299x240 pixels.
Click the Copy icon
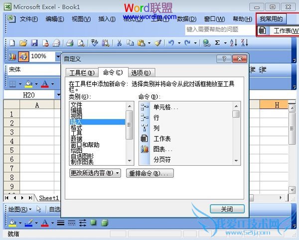coord(130,43)
